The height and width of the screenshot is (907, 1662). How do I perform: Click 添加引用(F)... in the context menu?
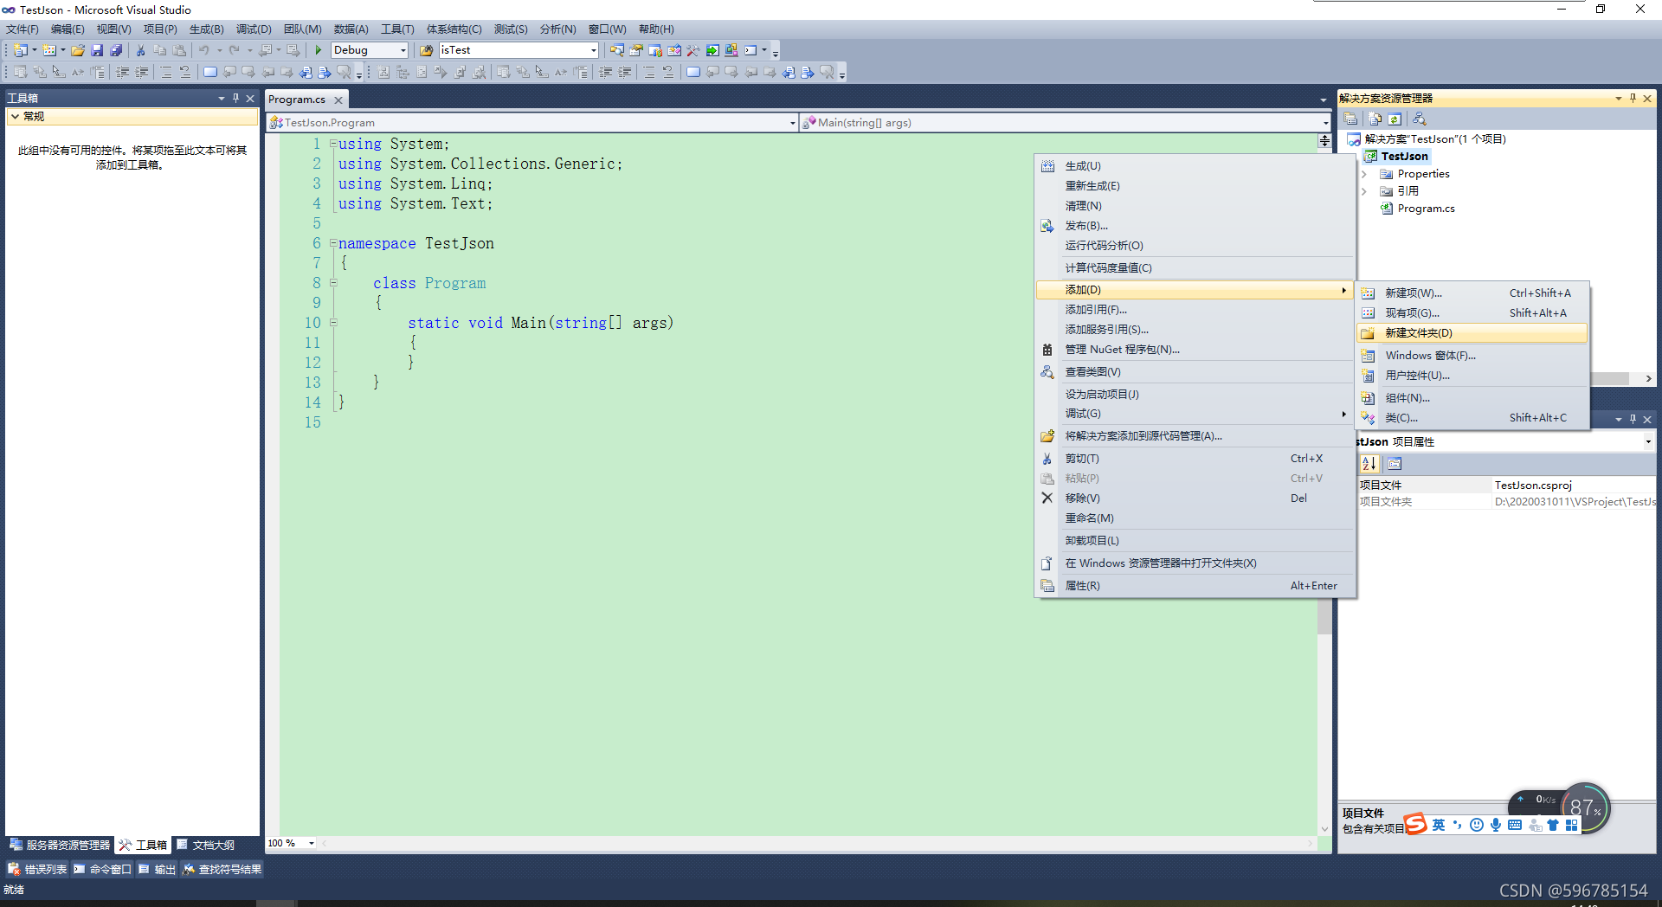pyautogui.click(x=1195, y=310)
